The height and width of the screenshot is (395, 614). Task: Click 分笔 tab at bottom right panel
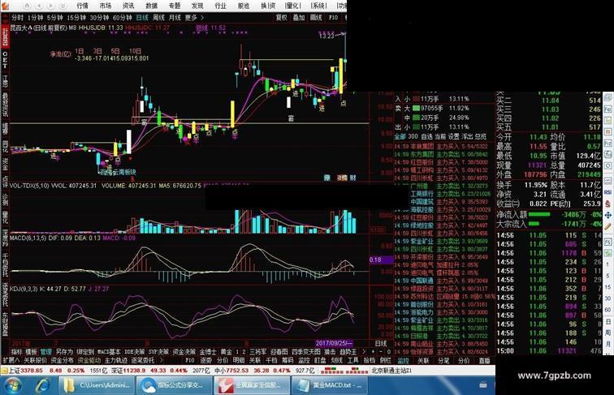click(443, 360)
